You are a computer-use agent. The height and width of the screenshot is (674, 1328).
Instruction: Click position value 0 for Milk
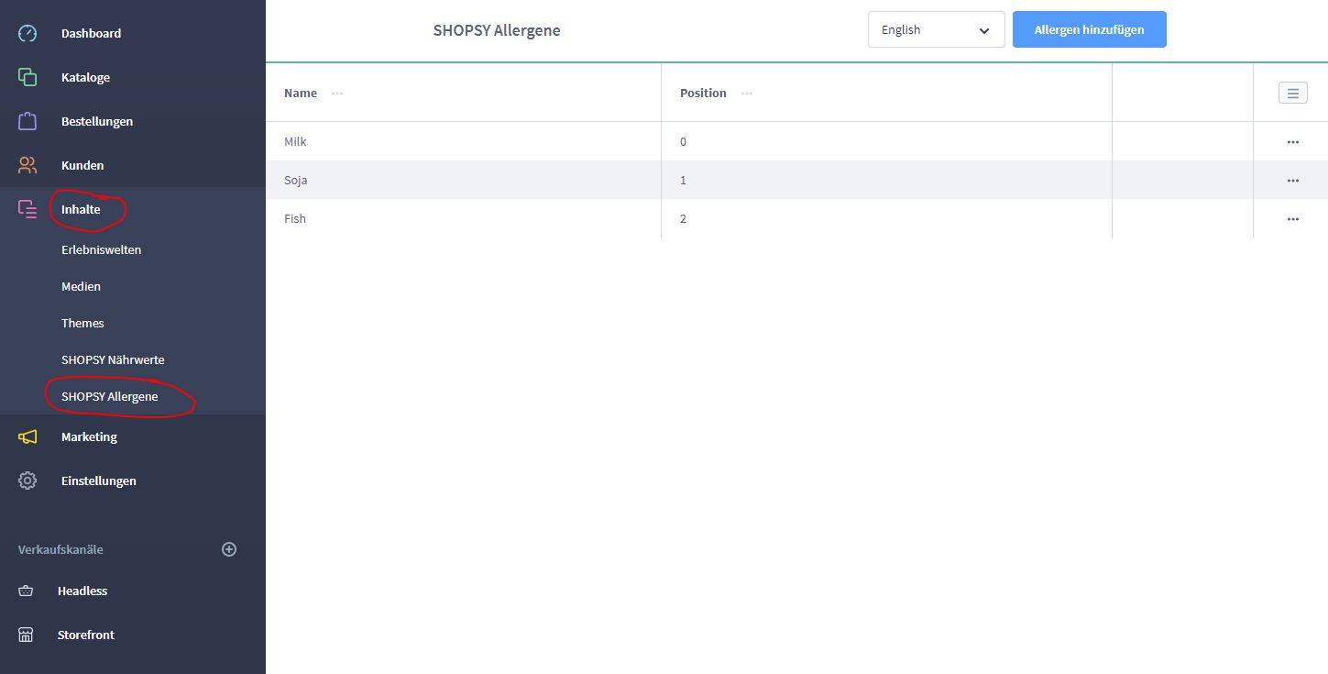(x=683, y=141)
